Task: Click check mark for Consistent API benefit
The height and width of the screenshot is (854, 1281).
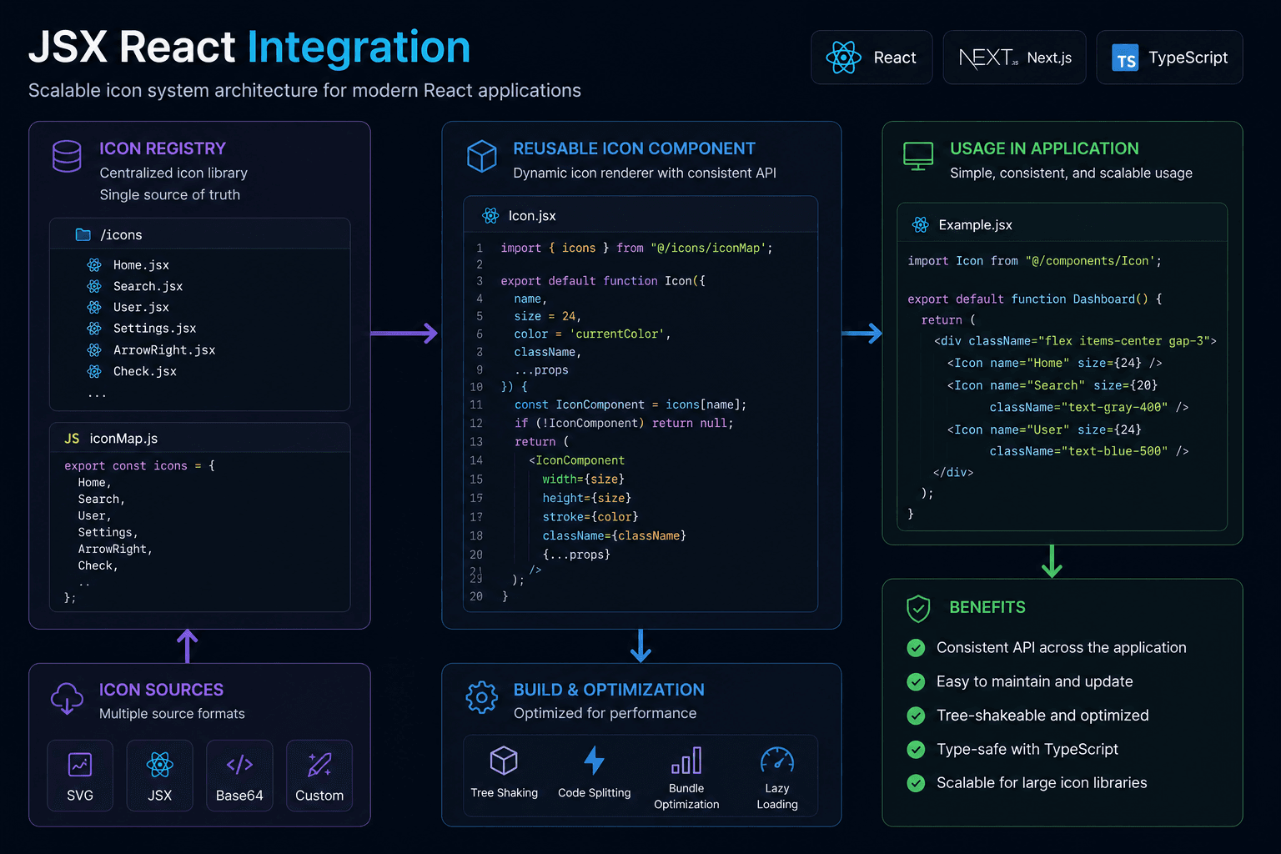Action: [x=916, y=648]
